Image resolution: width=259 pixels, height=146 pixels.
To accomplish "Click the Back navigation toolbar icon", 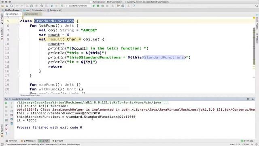I will click(x=52, y=6).
